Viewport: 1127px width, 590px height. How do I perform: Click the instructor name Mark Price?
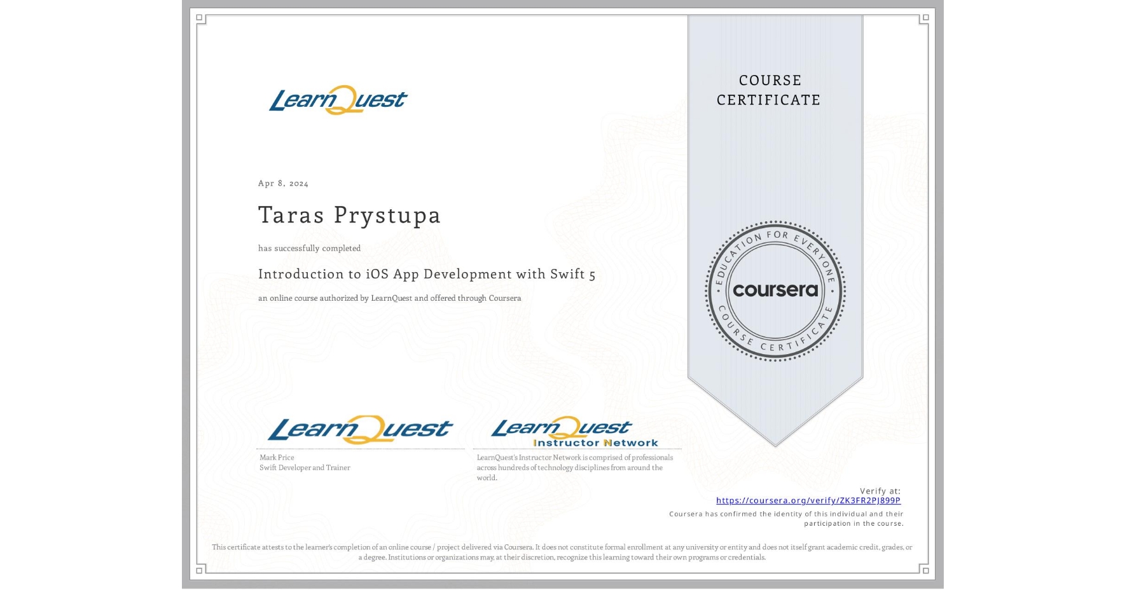277,458
